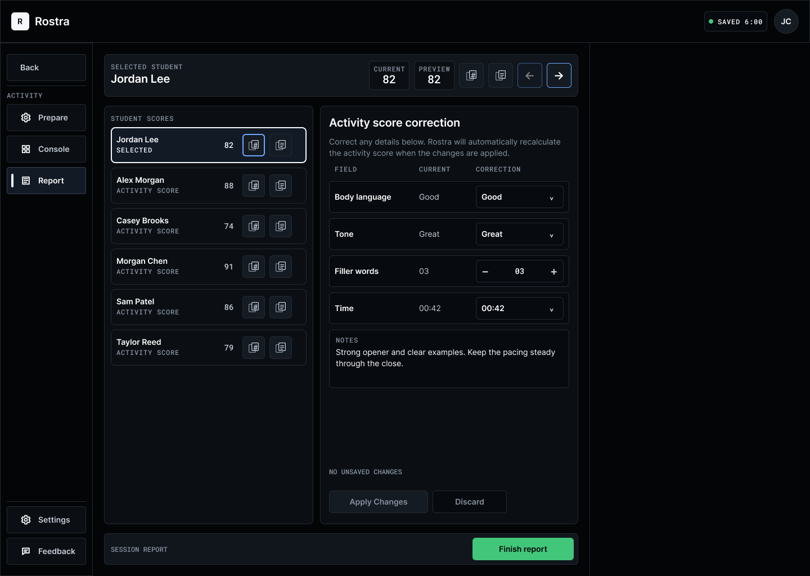Go to previous student arrow
Viewport: 810px width, 576px height.
point(530,75)
